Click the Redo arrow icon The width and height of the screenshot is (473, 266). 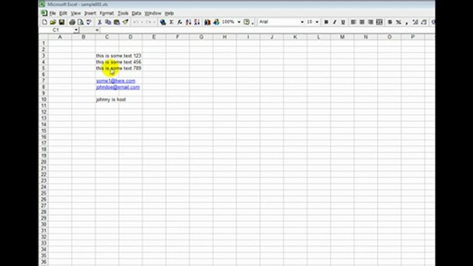tap(149, 22)
